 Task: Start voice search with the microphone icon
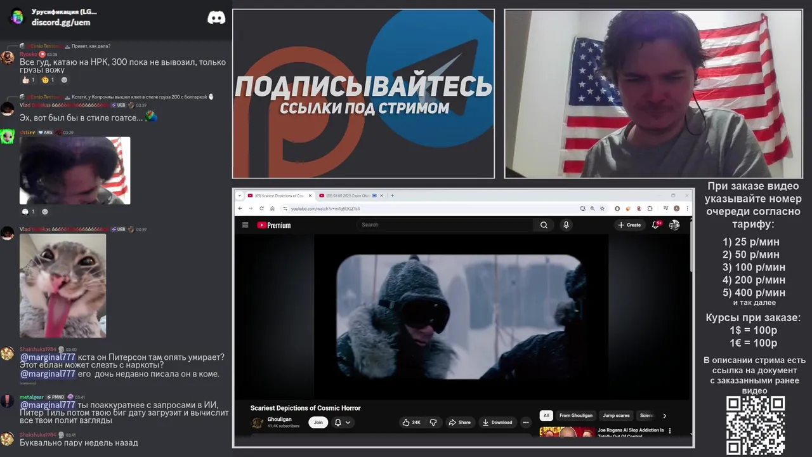tap(566, 225)
